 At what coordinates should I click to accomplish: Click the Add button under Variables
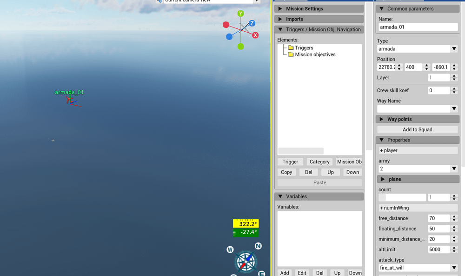285,273
